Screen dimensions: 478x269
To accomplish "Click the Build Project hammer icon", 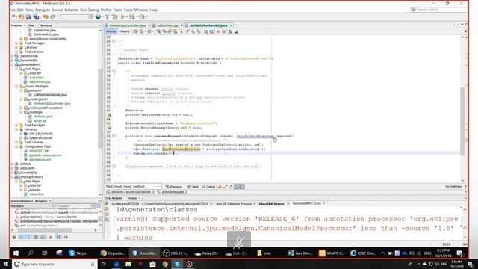I will tap(108, 17).
